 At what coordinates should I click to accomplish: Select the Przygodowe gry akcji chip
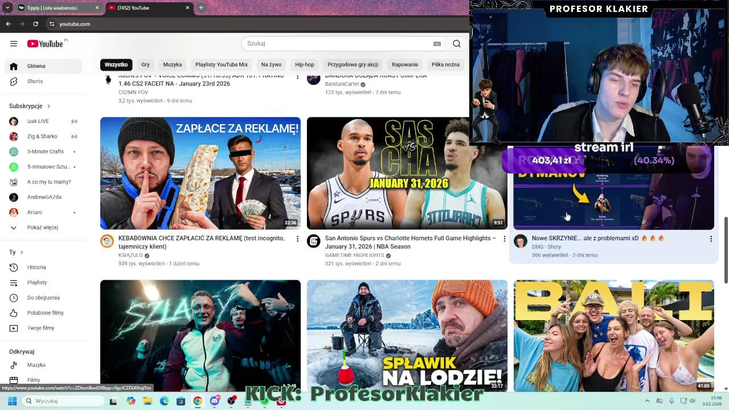point(353,65)
